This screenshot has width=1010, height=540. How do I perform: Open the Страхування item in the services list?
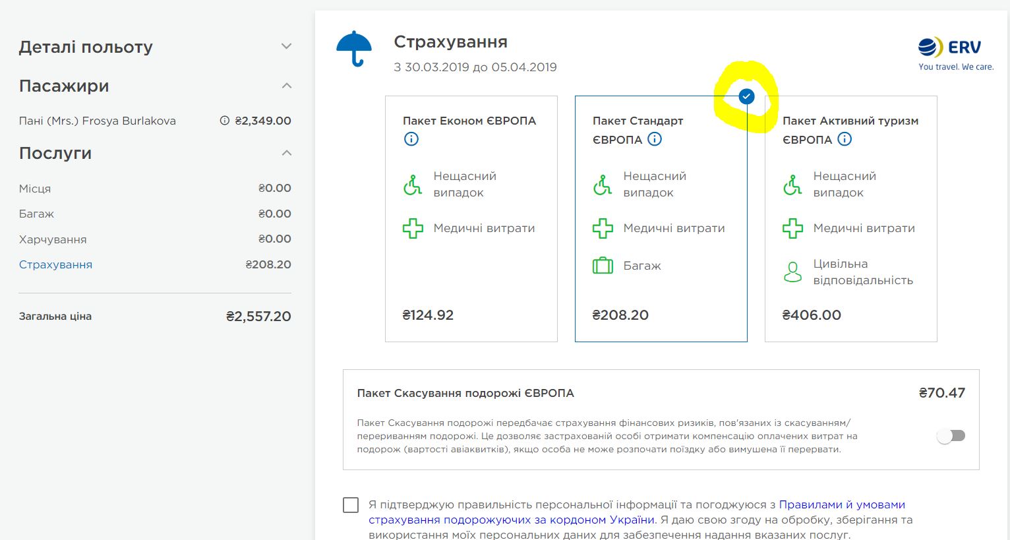(55, 264)
